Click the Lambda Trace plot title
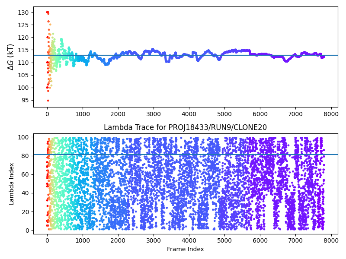Image resolution: width=346 pixels, height=259 pixels. tap(185, 127)
